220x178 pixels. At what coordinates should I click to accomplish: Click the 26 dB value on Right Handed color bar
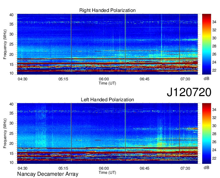(x=214, y=54)
